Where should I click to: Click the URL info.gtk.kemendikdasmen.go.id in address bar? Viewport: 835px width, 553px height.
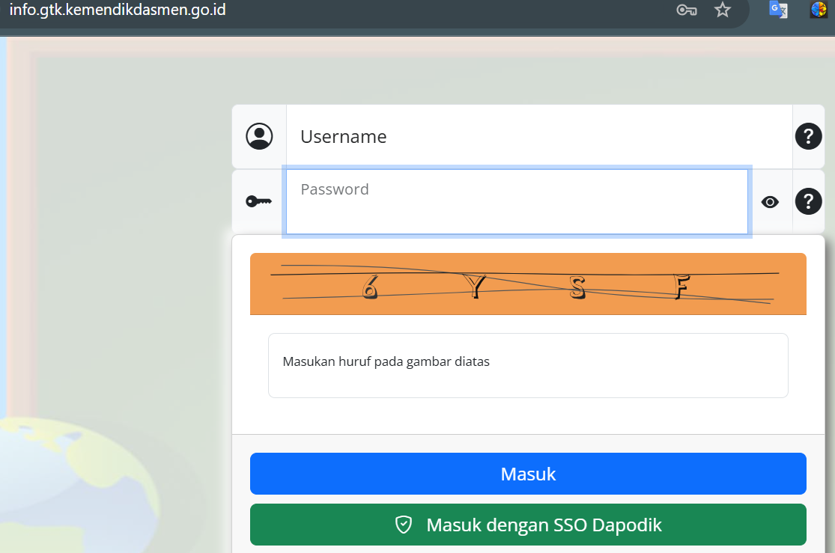pyautogui.click(x=118, y=10)
